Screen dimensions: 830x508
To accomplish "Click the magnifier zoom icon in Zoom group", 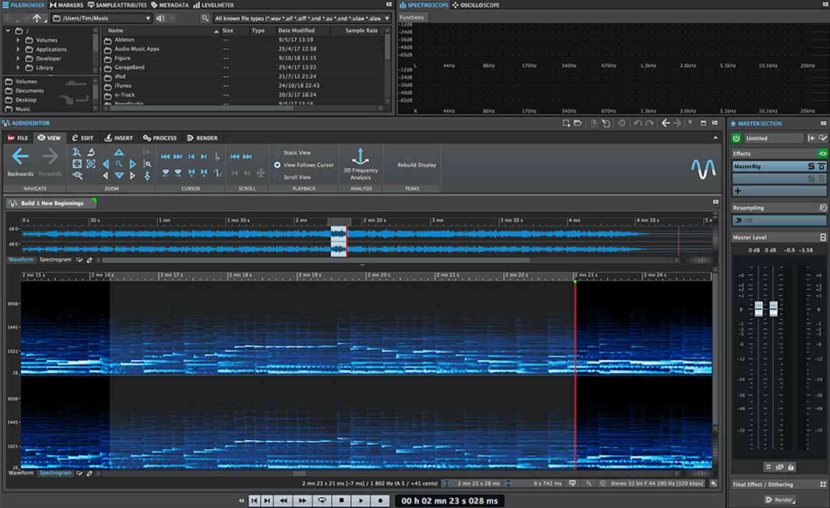I will (x=119, y=164).
